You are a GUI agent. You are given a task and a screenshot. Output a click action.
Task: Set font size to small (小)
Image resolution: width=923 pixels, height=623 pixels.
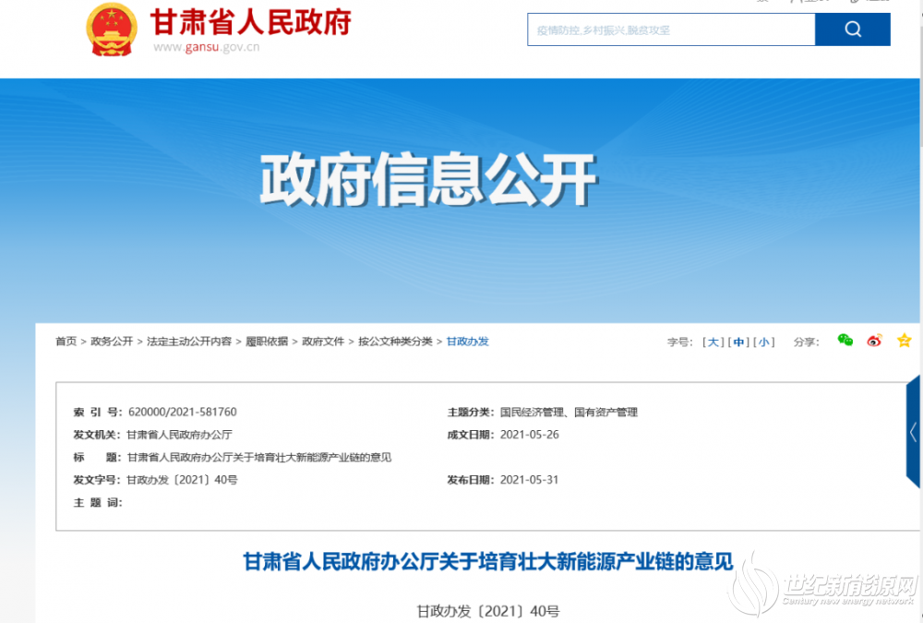click(763, 341)
